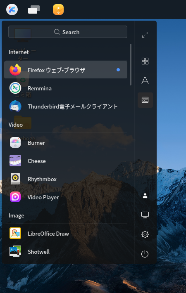Click the power button icon
The height and width of the screenshot is (293, 186).
point(145,254)
